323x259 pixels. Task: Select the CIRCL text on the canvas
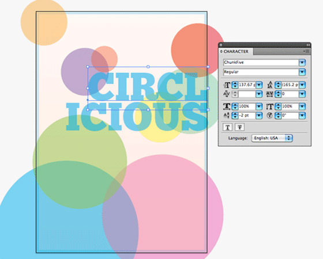pos(148,86)
